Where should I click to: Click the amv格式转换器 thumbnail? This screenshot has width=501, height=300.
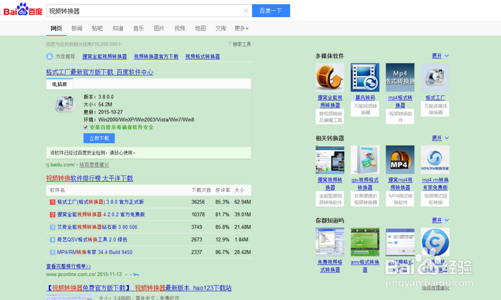365,242
